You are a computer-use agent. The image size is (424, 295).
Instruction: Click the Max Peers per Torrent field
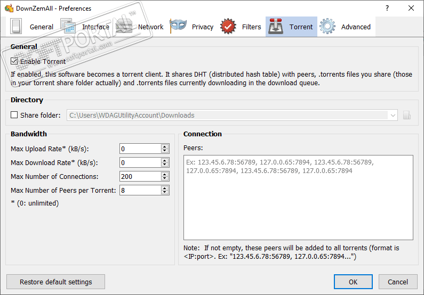[x=140, y=190]
